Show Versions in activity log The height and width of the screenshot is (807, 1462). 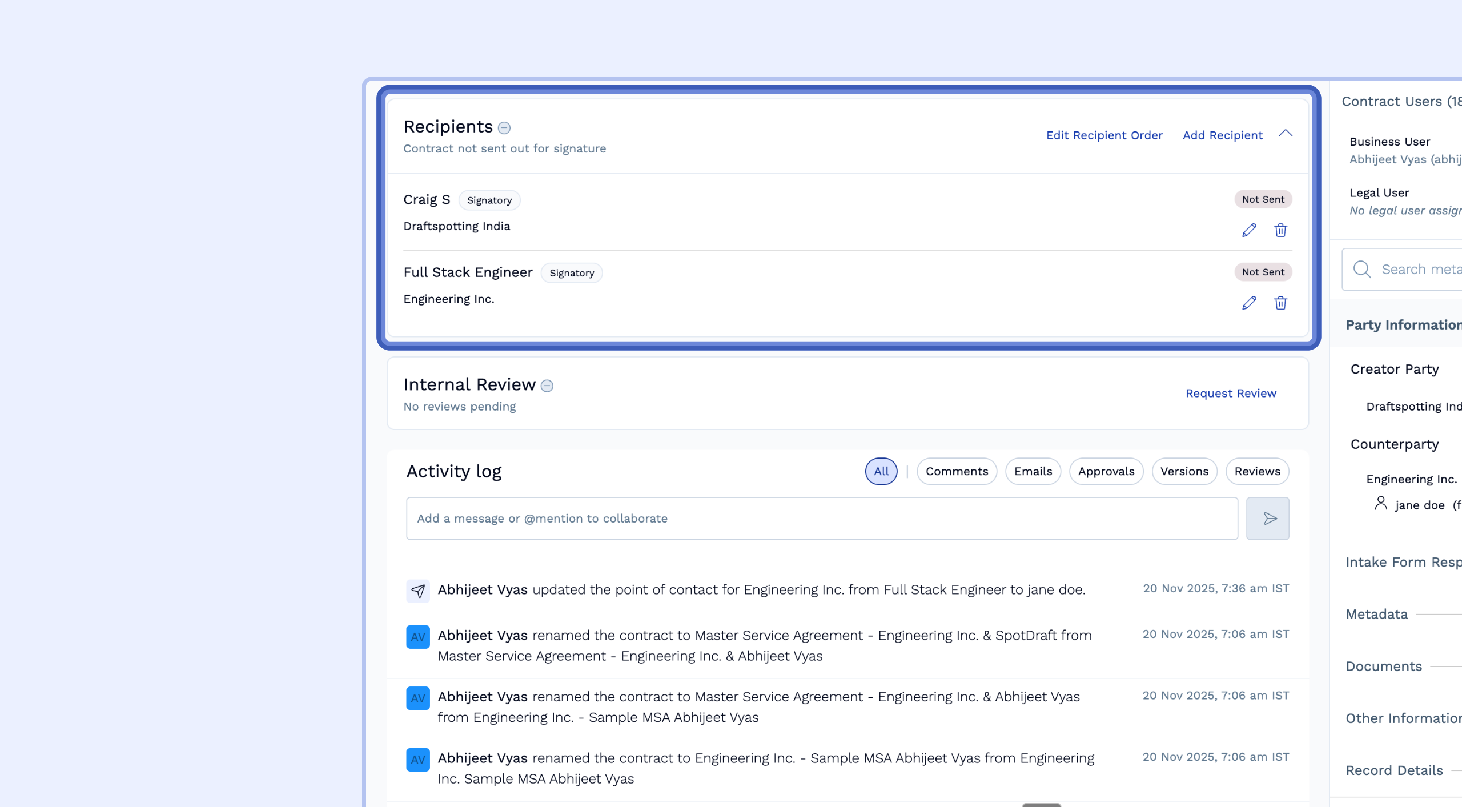point(1184,472)
